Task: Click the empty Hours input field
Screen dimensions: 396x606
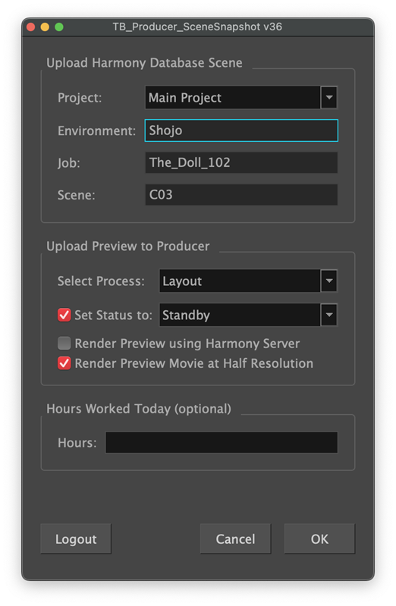Action: pyautogui.click(x=222, y=442)
